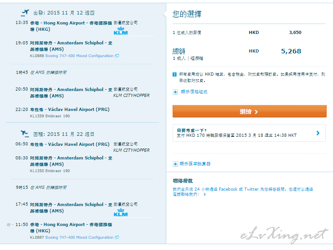
Task: Select the 需要考慮一下 hold-fare option box
Action: 245,133
